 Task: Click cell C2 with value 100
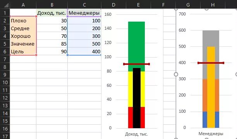[x=84, y=20]
